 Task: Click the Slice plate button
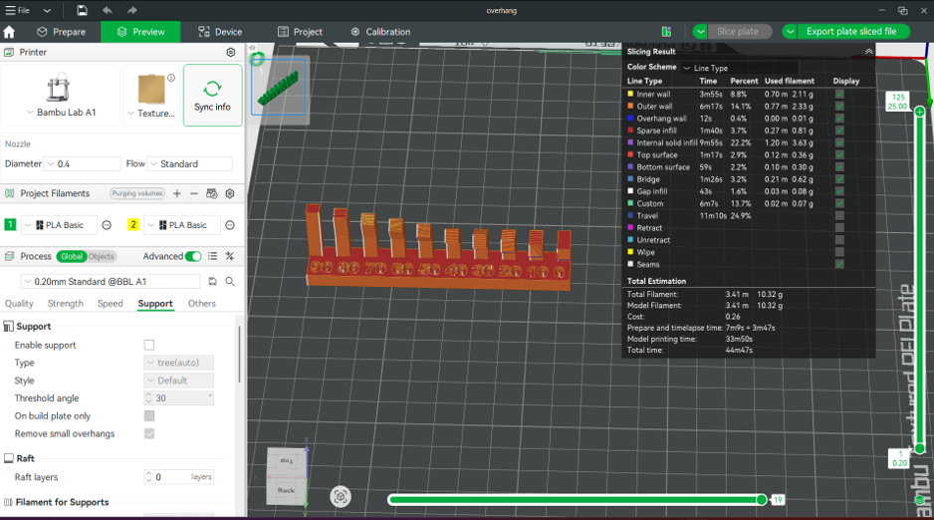[x=738, y=32]
